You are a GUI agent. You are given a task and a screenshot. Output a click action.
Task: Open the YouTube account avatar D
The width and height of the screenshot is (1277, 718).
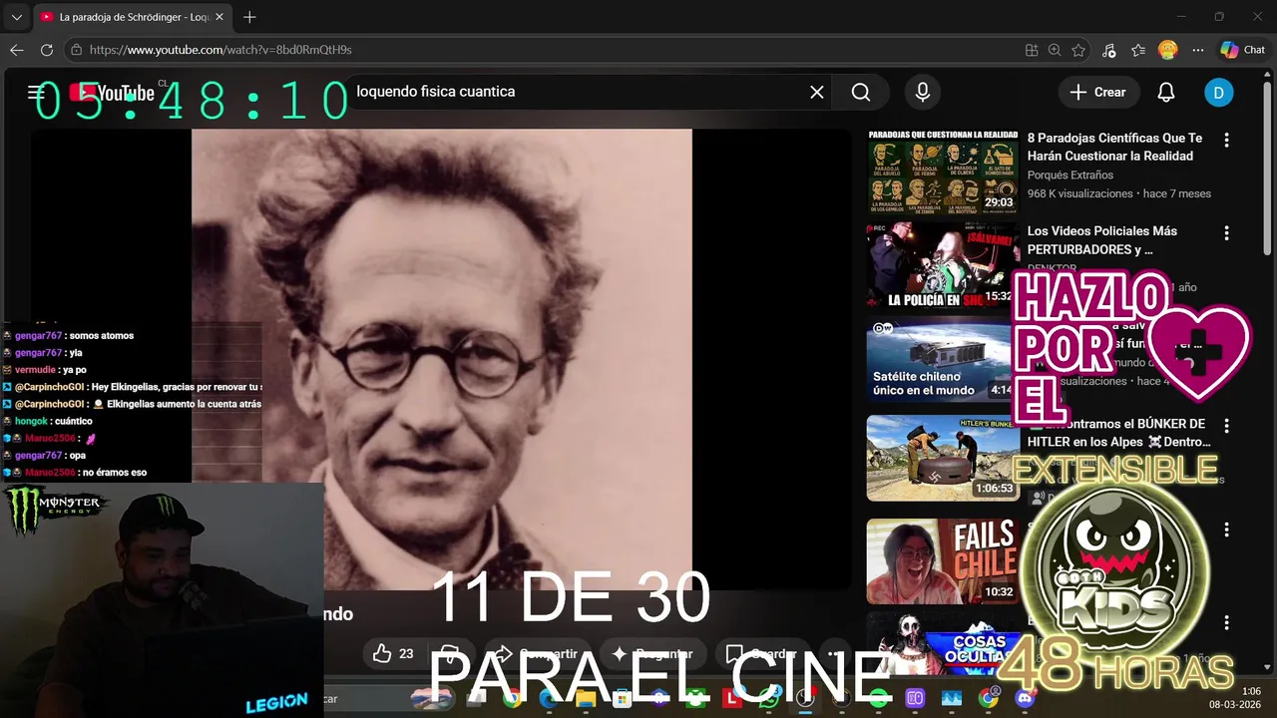(1218, 93)
